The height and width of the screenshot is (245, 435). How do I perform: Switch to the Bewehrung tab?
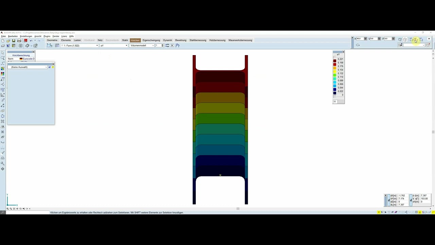click(x=181, y=40)
